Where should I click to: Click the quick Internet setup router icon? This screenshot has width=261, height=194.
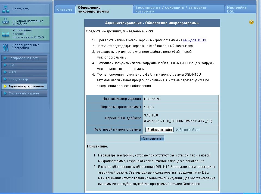click(6, 21)
